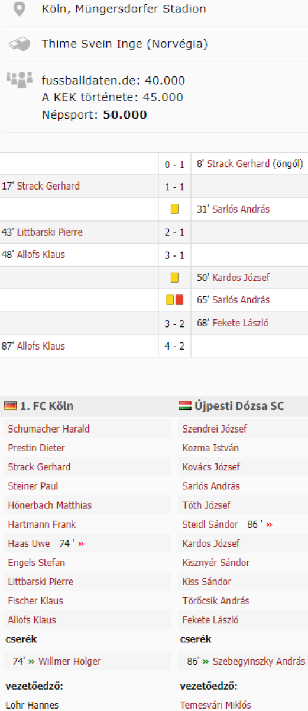Click the green arrows before Willmer Holger
Viewport: 308px width, 711px height.
(32, 661)
